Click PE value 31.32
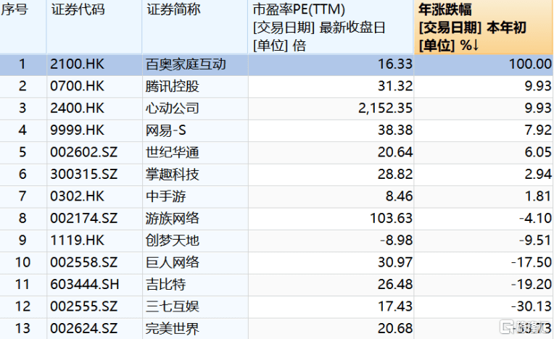The width and height of the screenshot is (554, 339). tap(395, 86)
